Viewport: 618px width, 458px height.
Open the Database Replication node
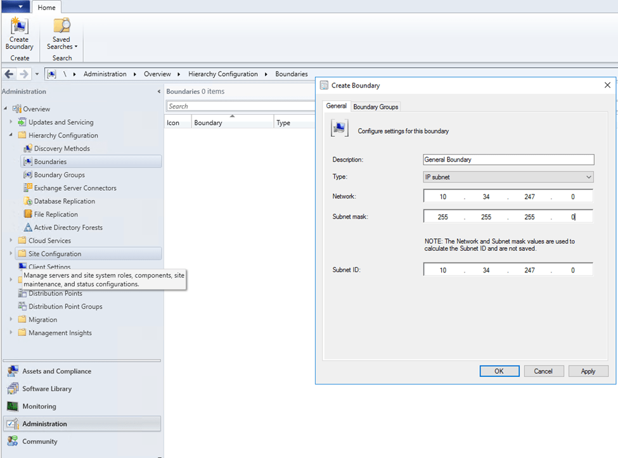tap(64, 201)
